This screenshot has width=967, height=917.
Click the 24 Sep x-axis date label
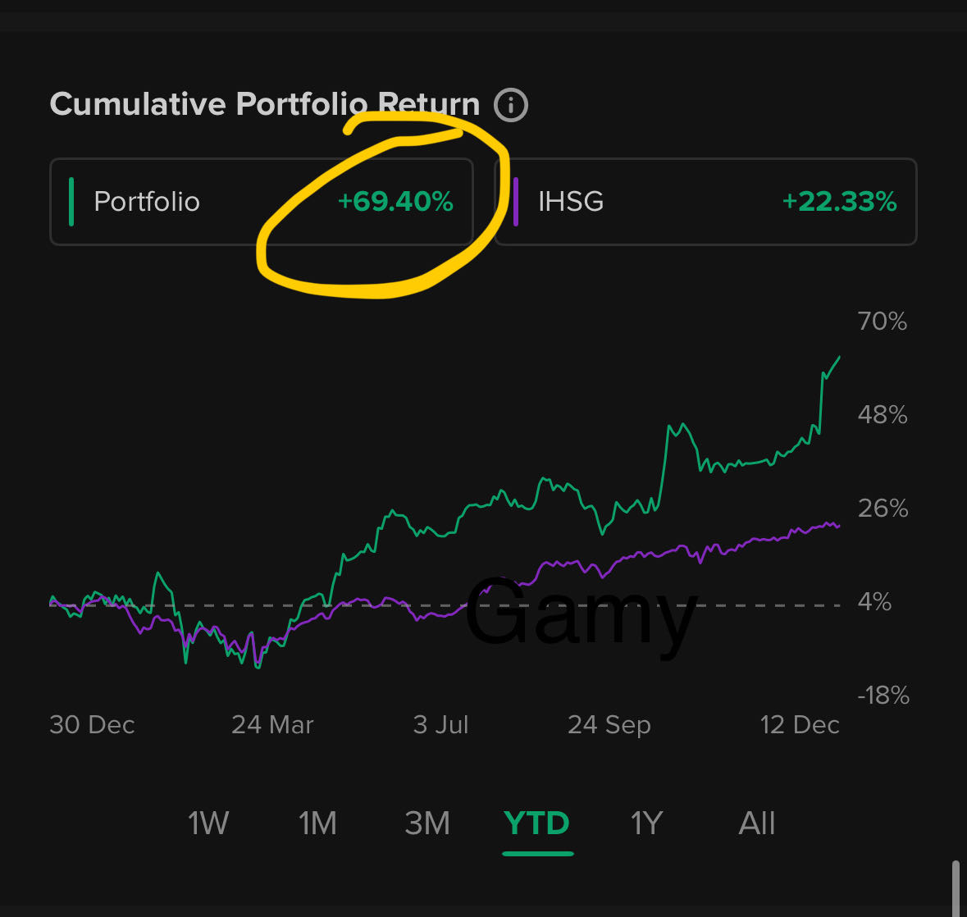click(609, 725)
